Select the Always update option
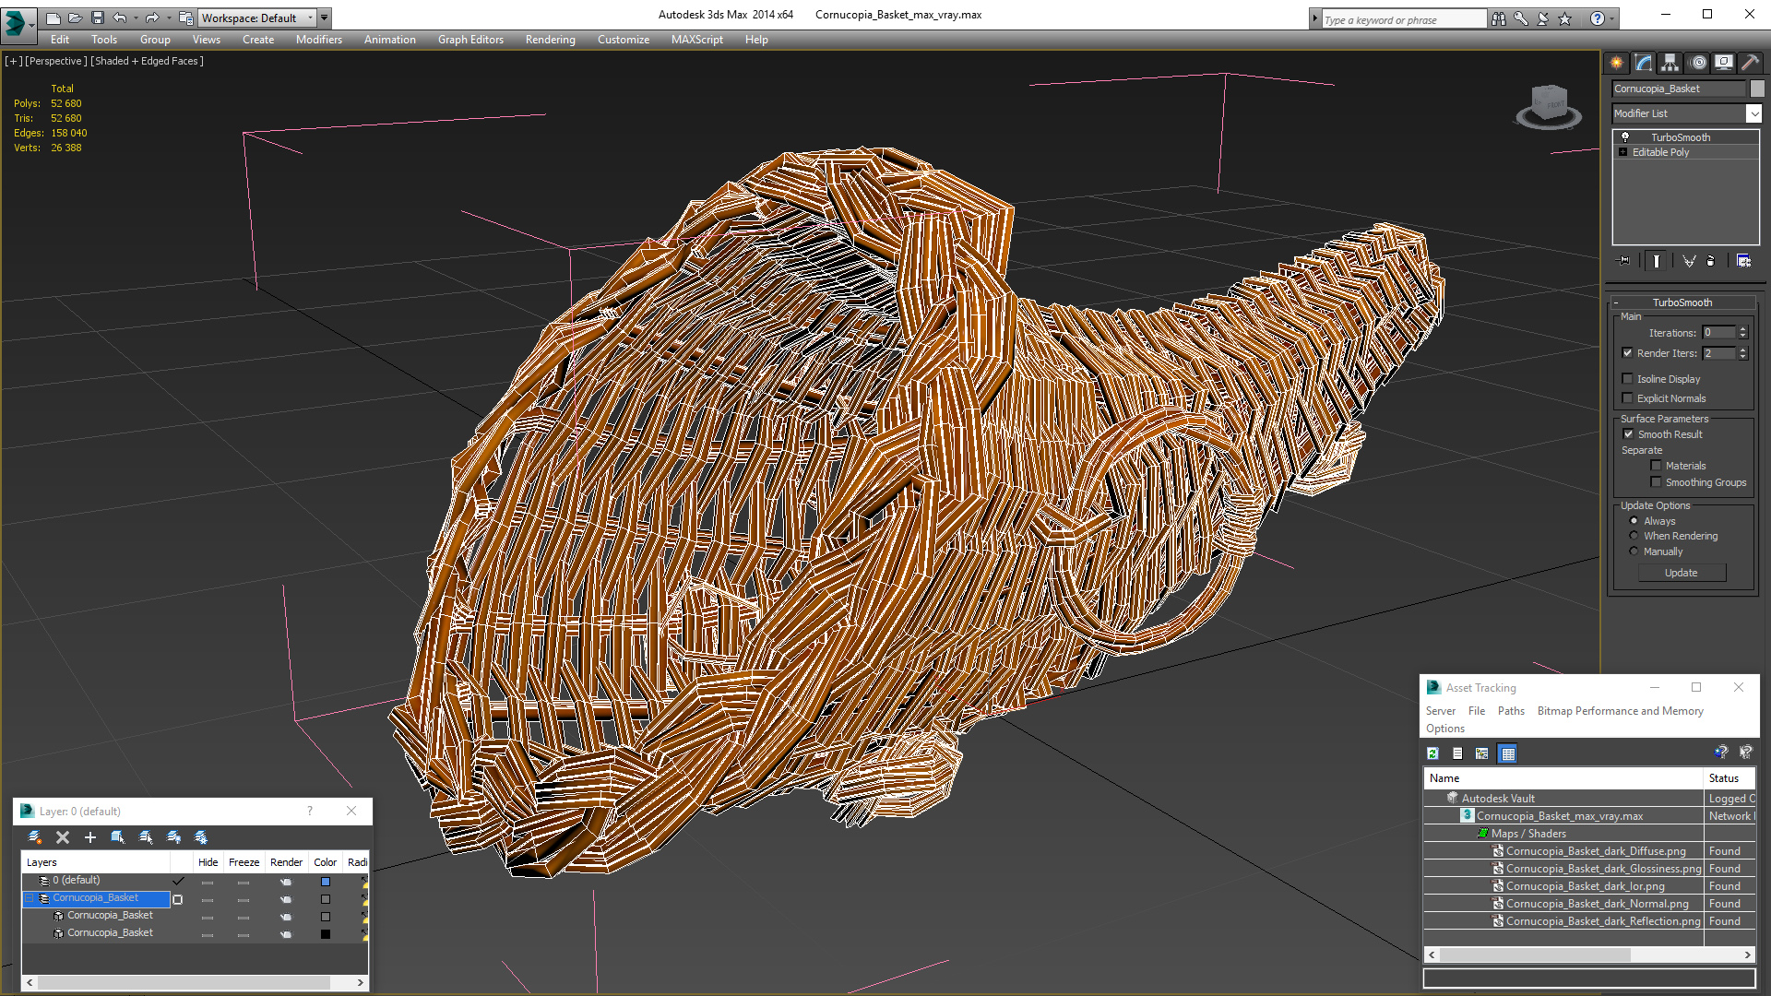Viewport: 1771px width, 996px height. coord(1634,521)
